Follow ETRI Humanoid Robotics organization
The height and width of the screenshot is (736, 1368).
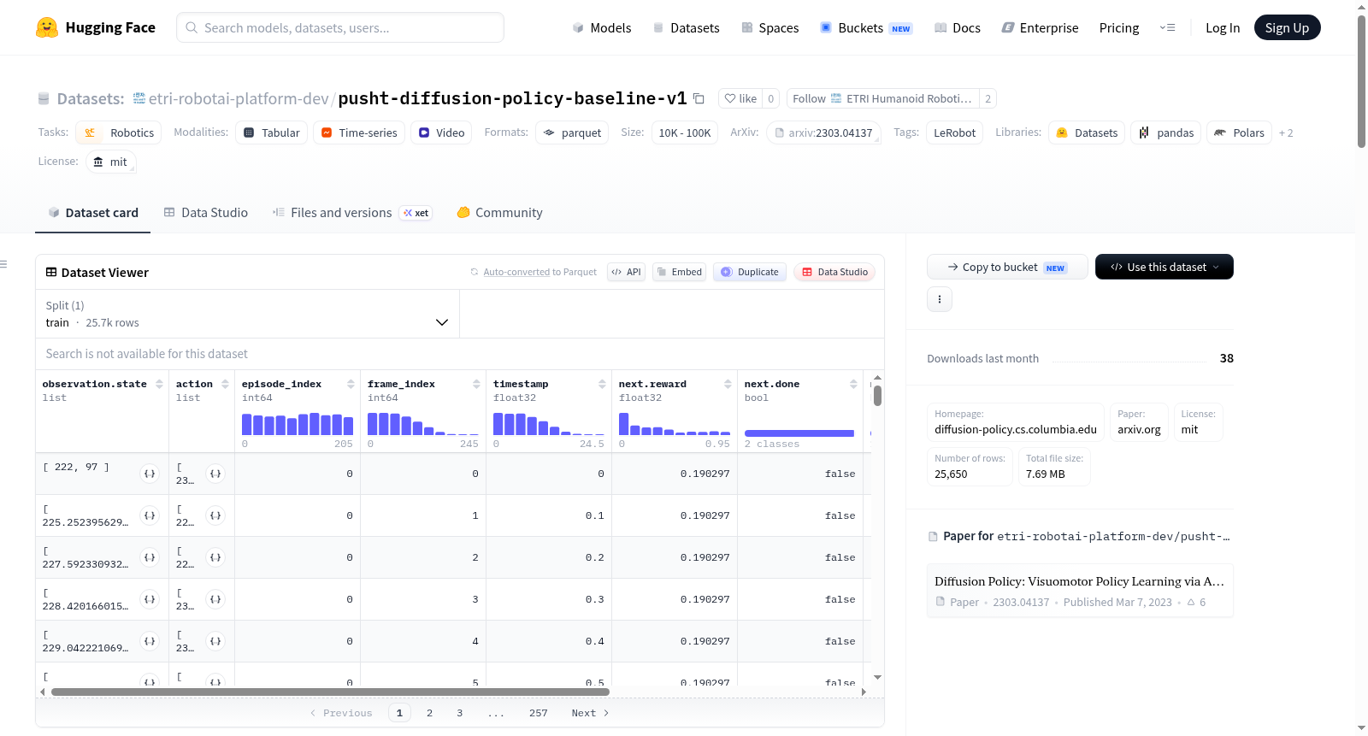pos(882,98)
